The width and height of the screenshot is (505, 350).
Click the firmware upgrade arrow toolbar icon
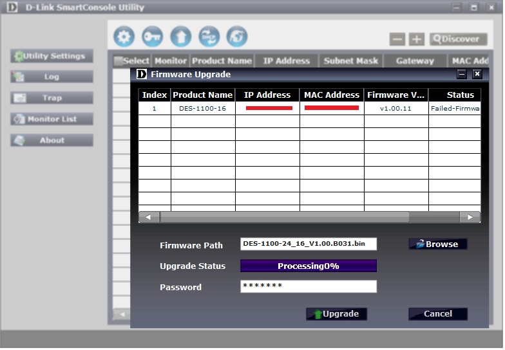180,37
